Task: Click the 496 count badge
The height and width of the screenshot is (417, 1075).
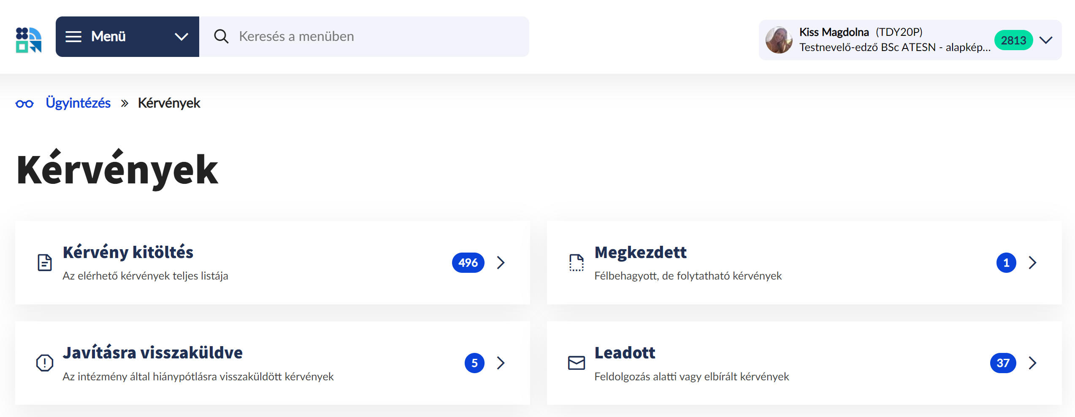Action: pos(468,263)
